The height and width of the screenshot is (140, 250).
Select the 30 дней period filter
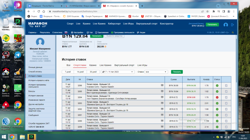tap(93, 72)
